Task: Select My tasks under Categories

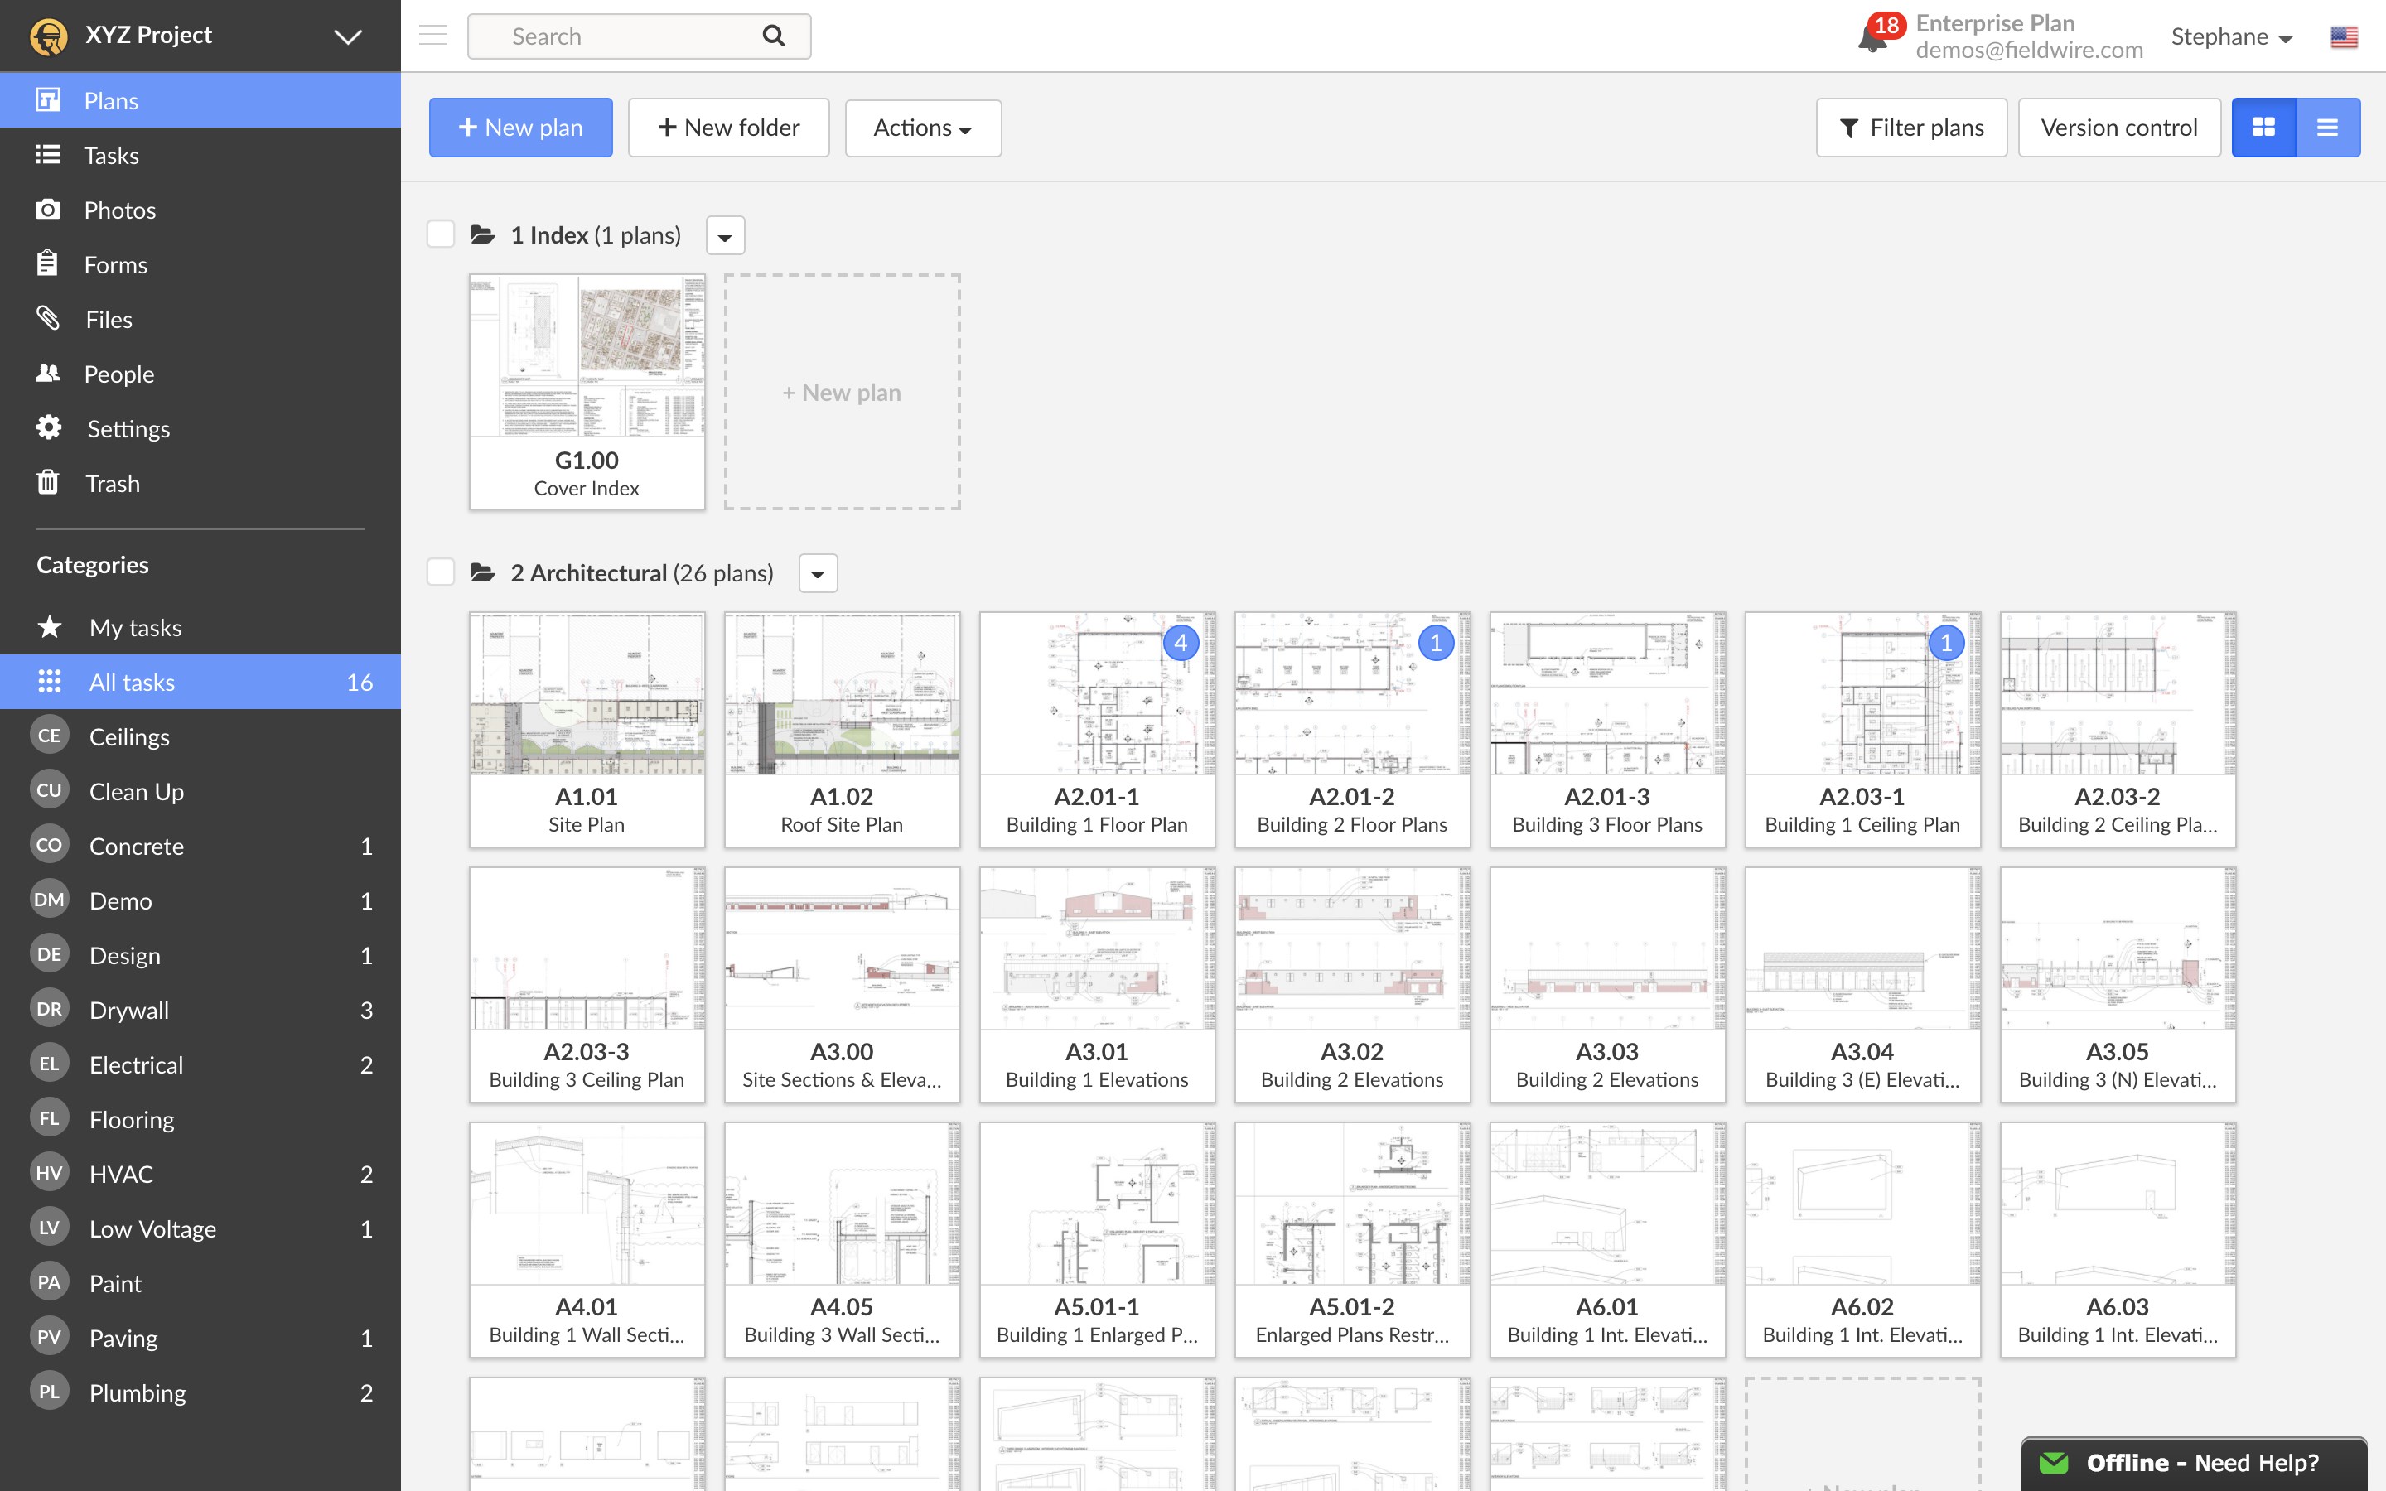Action: (x=134, y=627)
